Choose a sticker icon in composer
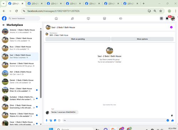The width and height of the screenshot is (178, 130). (x=55, y=120)
